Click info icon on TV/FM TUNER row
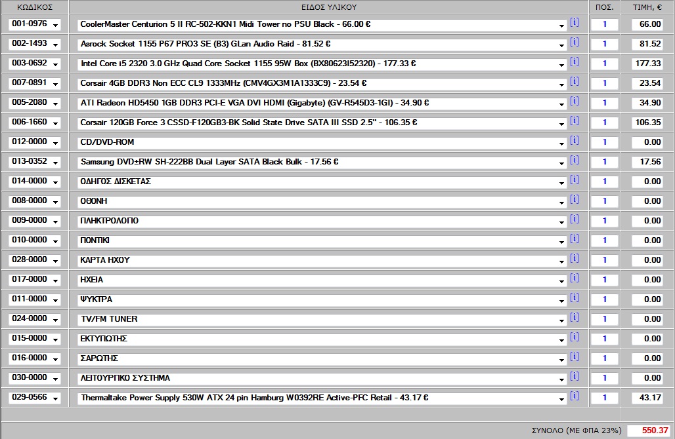The height and width of the screenshot is (439, 675). [x=575, y=317]
